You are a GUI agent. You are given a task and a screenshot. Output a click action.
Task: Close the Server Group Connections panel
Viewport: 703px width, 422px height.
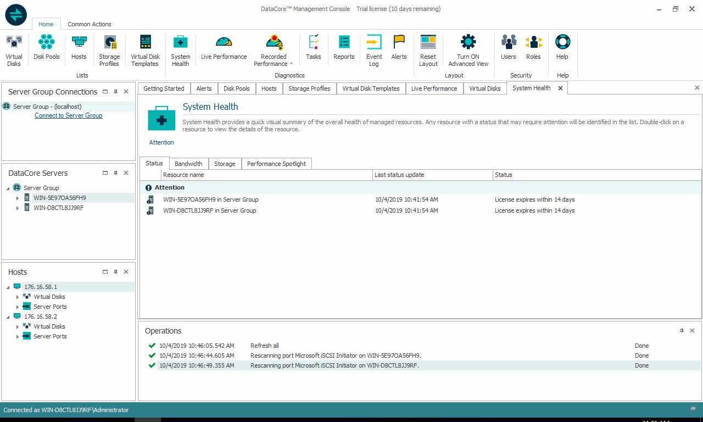click(x=126, y=92)
